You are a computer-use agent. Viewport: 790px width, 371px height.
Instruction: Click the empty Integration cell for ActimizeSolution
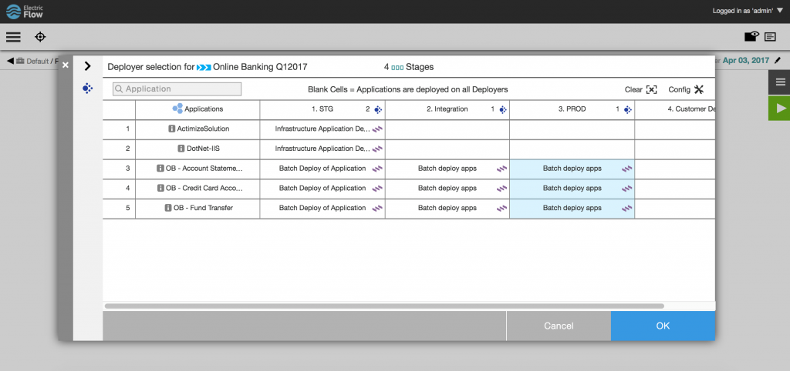(x=447, y=129)
